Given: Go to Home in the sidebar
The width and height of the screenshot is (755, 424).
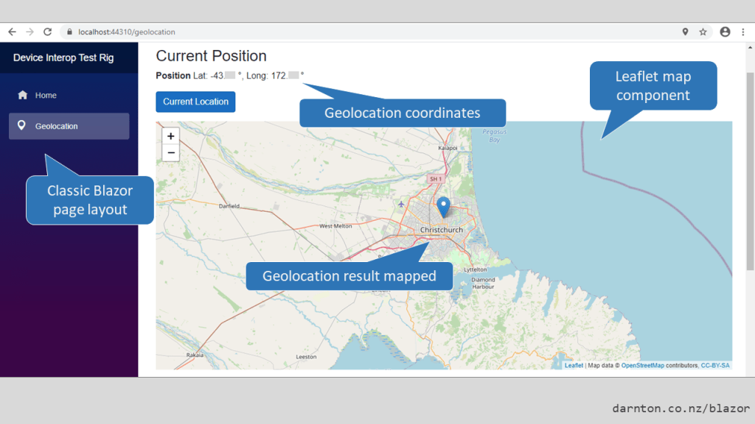Looking at the screenshot, I should click(x=46, y=96).
